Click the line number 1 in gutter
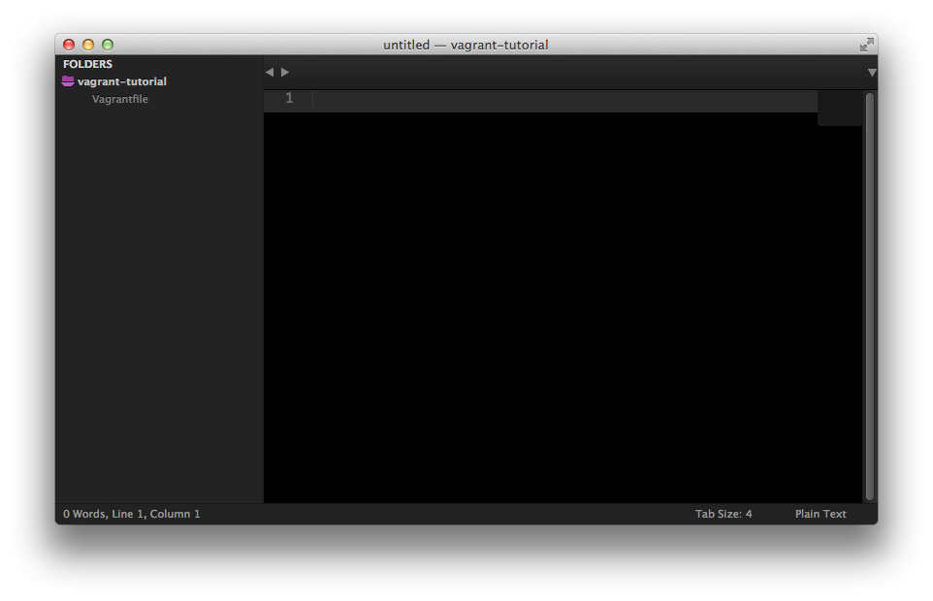The width and height of the screenshot is (933, 601). 289,98
